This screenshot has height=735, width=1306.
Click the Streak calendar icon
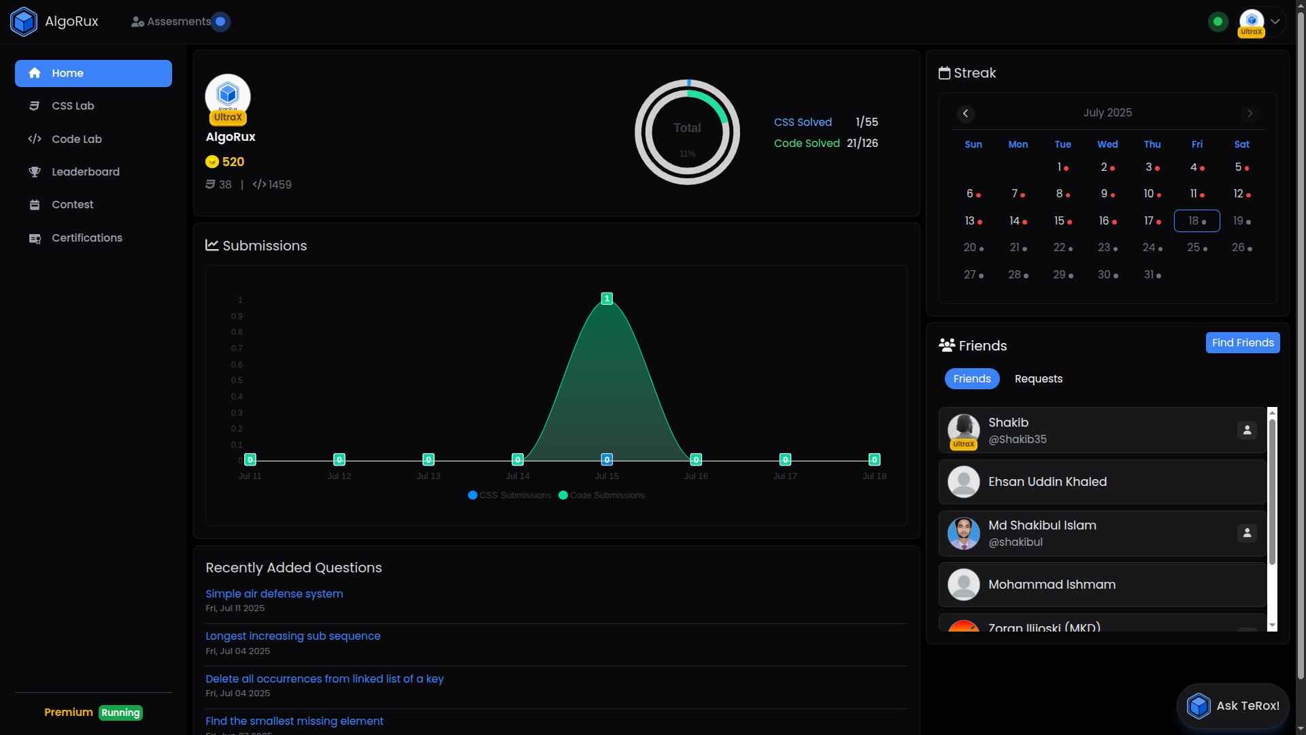pyautogui.click(x=944, y=73)
